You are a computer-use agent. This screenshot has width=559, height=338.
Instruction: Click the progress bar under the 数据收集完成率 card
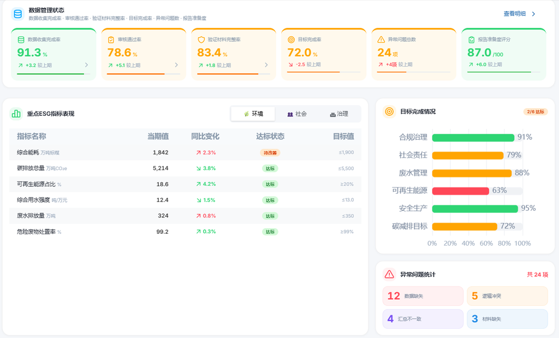click(x=53, y=74)
